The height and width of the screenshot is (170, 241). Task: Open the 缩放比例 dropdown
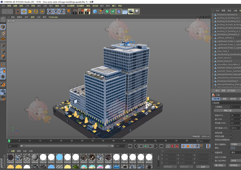pyautogui.click(x=186, y=167)
